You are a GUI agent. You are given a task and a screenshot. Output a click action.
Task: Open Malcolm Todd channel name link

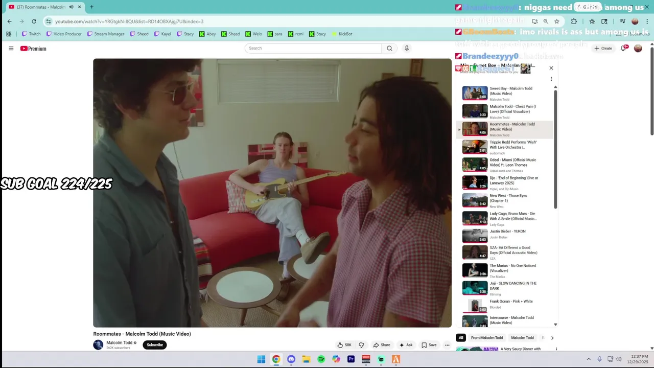coord(119,343)
